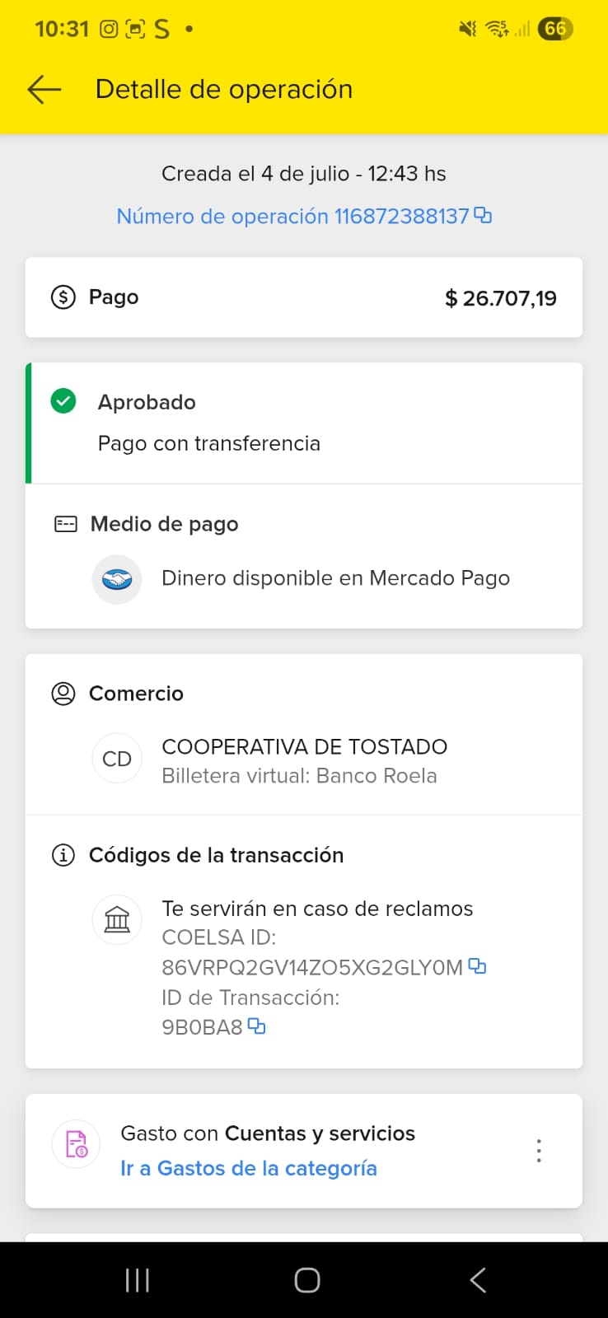Tap the Medio de pago card icon
This screenshot has width=608, height=1318.
pos(66,524)
